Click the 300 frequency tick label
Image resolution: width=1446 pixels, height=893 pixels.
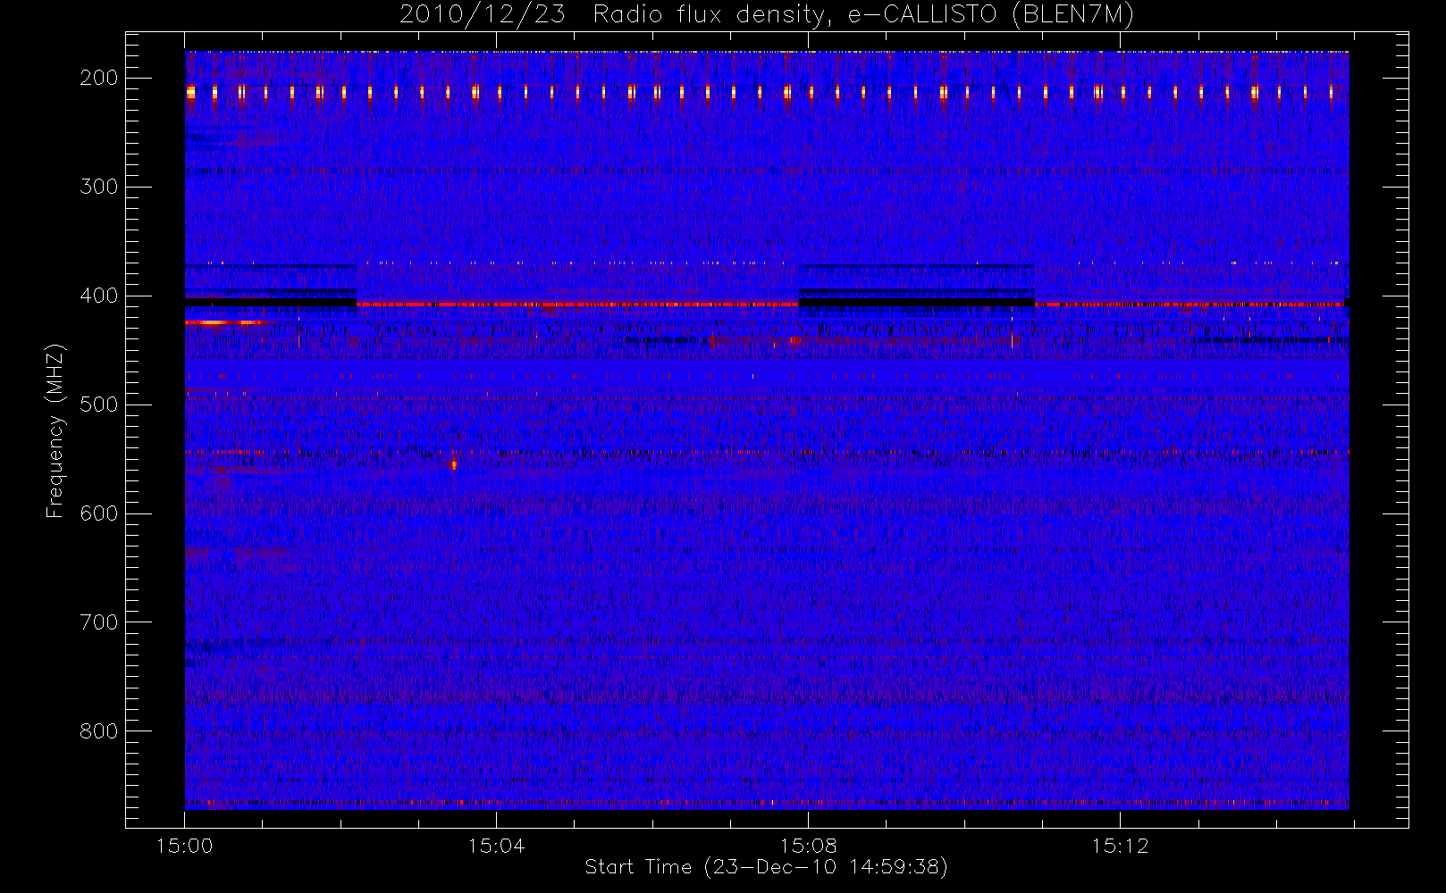[x=98, y=187]
